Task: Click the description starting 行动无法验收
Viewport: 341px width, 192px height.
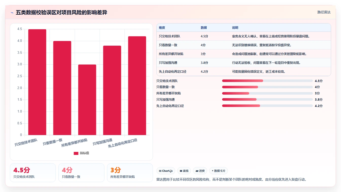Action: [266, 63]
